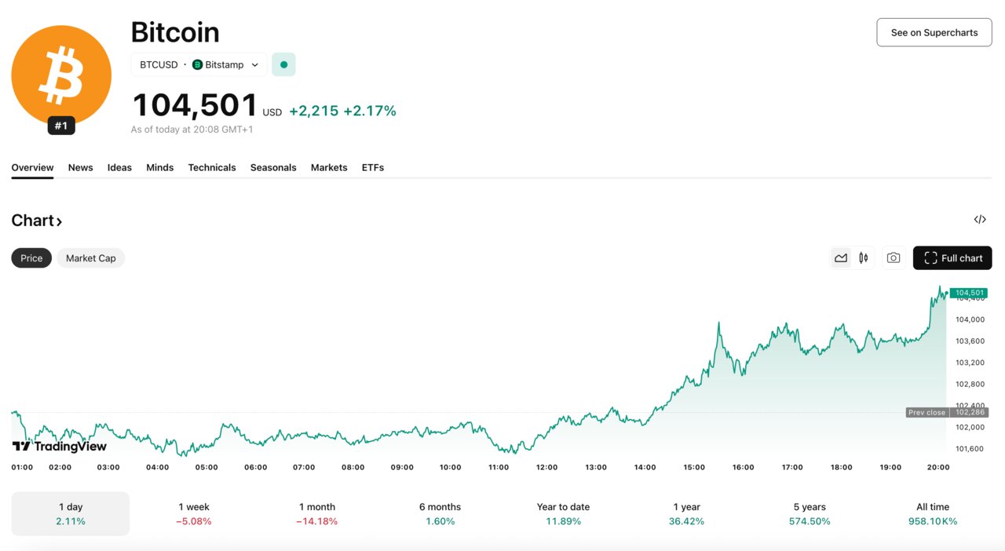Expand the Chart section chevron
This screenshot has width=1005, height=551.
click(59, 221)
